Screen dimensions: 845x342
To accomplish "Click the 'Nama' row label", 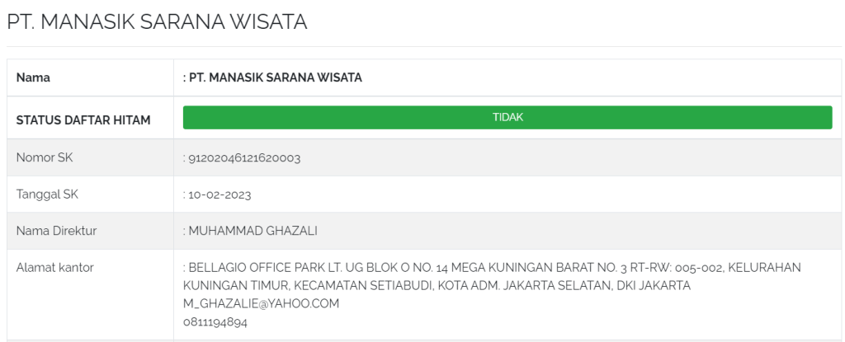I will click(33, 77).
